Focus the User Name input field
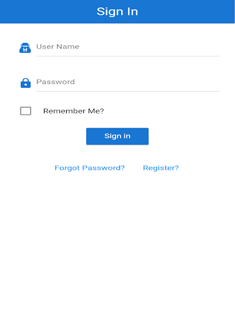Viewport: 235px width, 314px height. click(x=128, y=47)
